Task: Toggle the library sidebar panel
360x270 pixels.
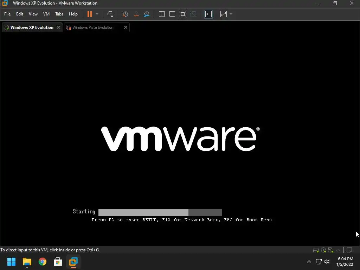Action: pos(162,14)
